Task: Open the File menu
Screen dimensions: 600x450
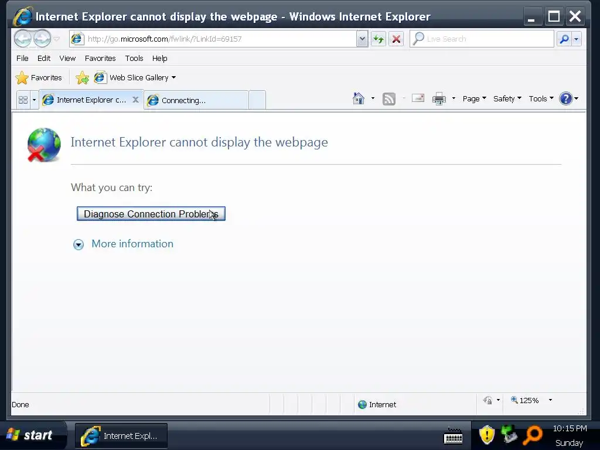Action: (22, 58)
